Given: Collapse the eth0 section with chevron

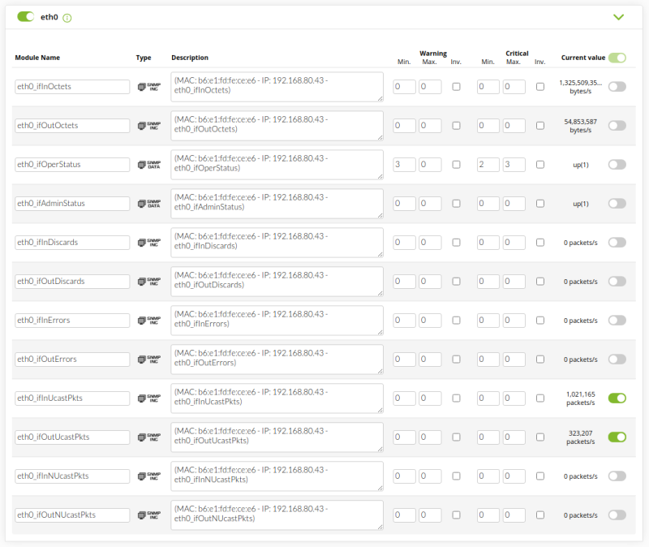Looking at the screenshot, I should [619, 17].
